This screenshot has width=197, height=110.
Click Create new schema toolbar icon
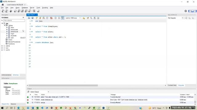pyautogui.click(x=15, y=11)
